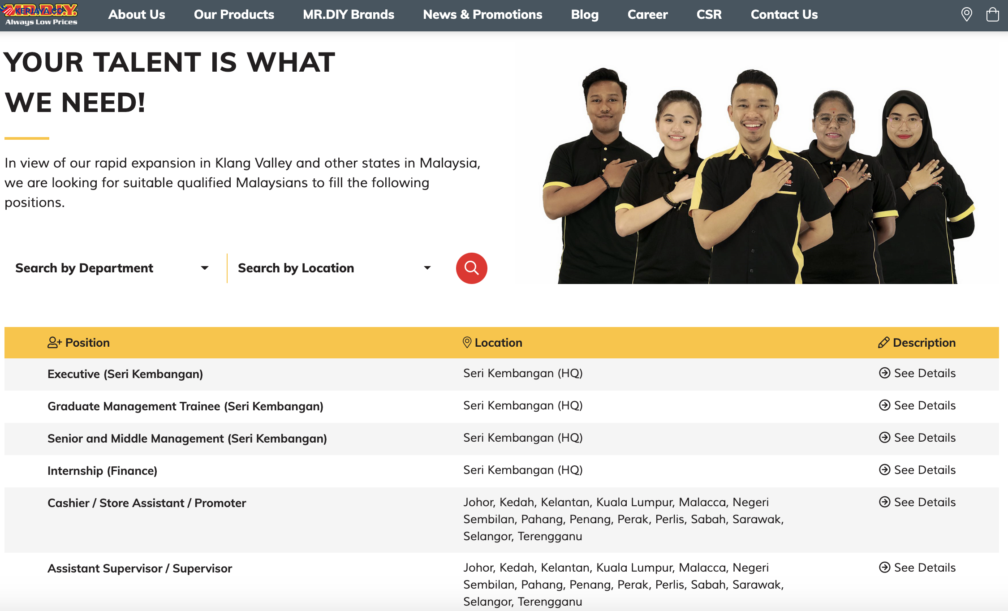Click the pin icon beside Location header
The image size is (1008, 611).
click(467, 343)
